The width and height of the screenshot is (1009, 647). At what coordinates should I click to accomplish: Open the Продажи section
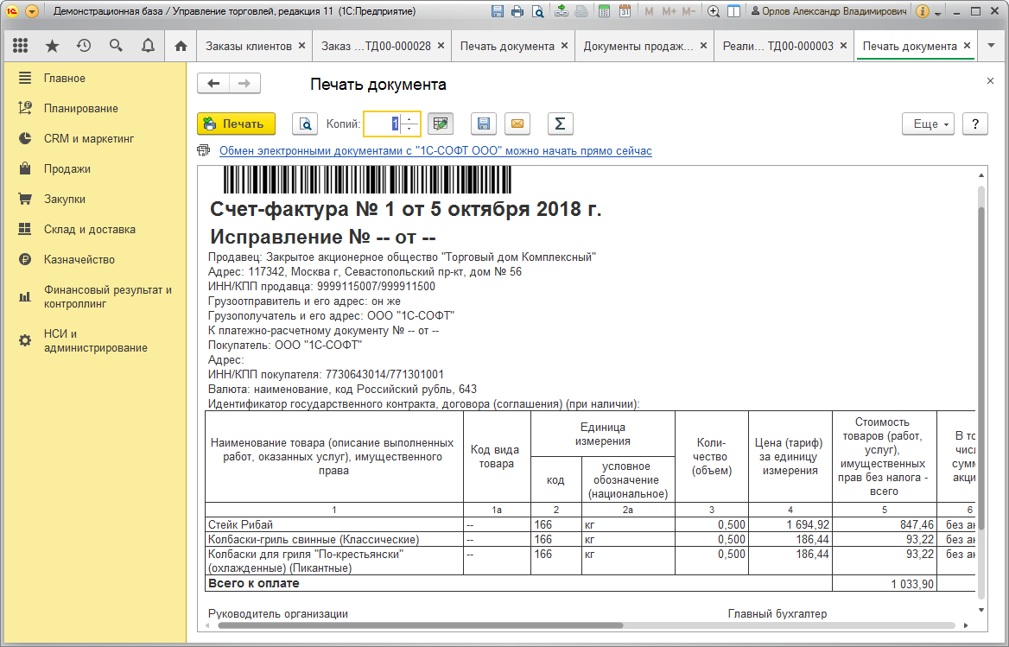95,168
